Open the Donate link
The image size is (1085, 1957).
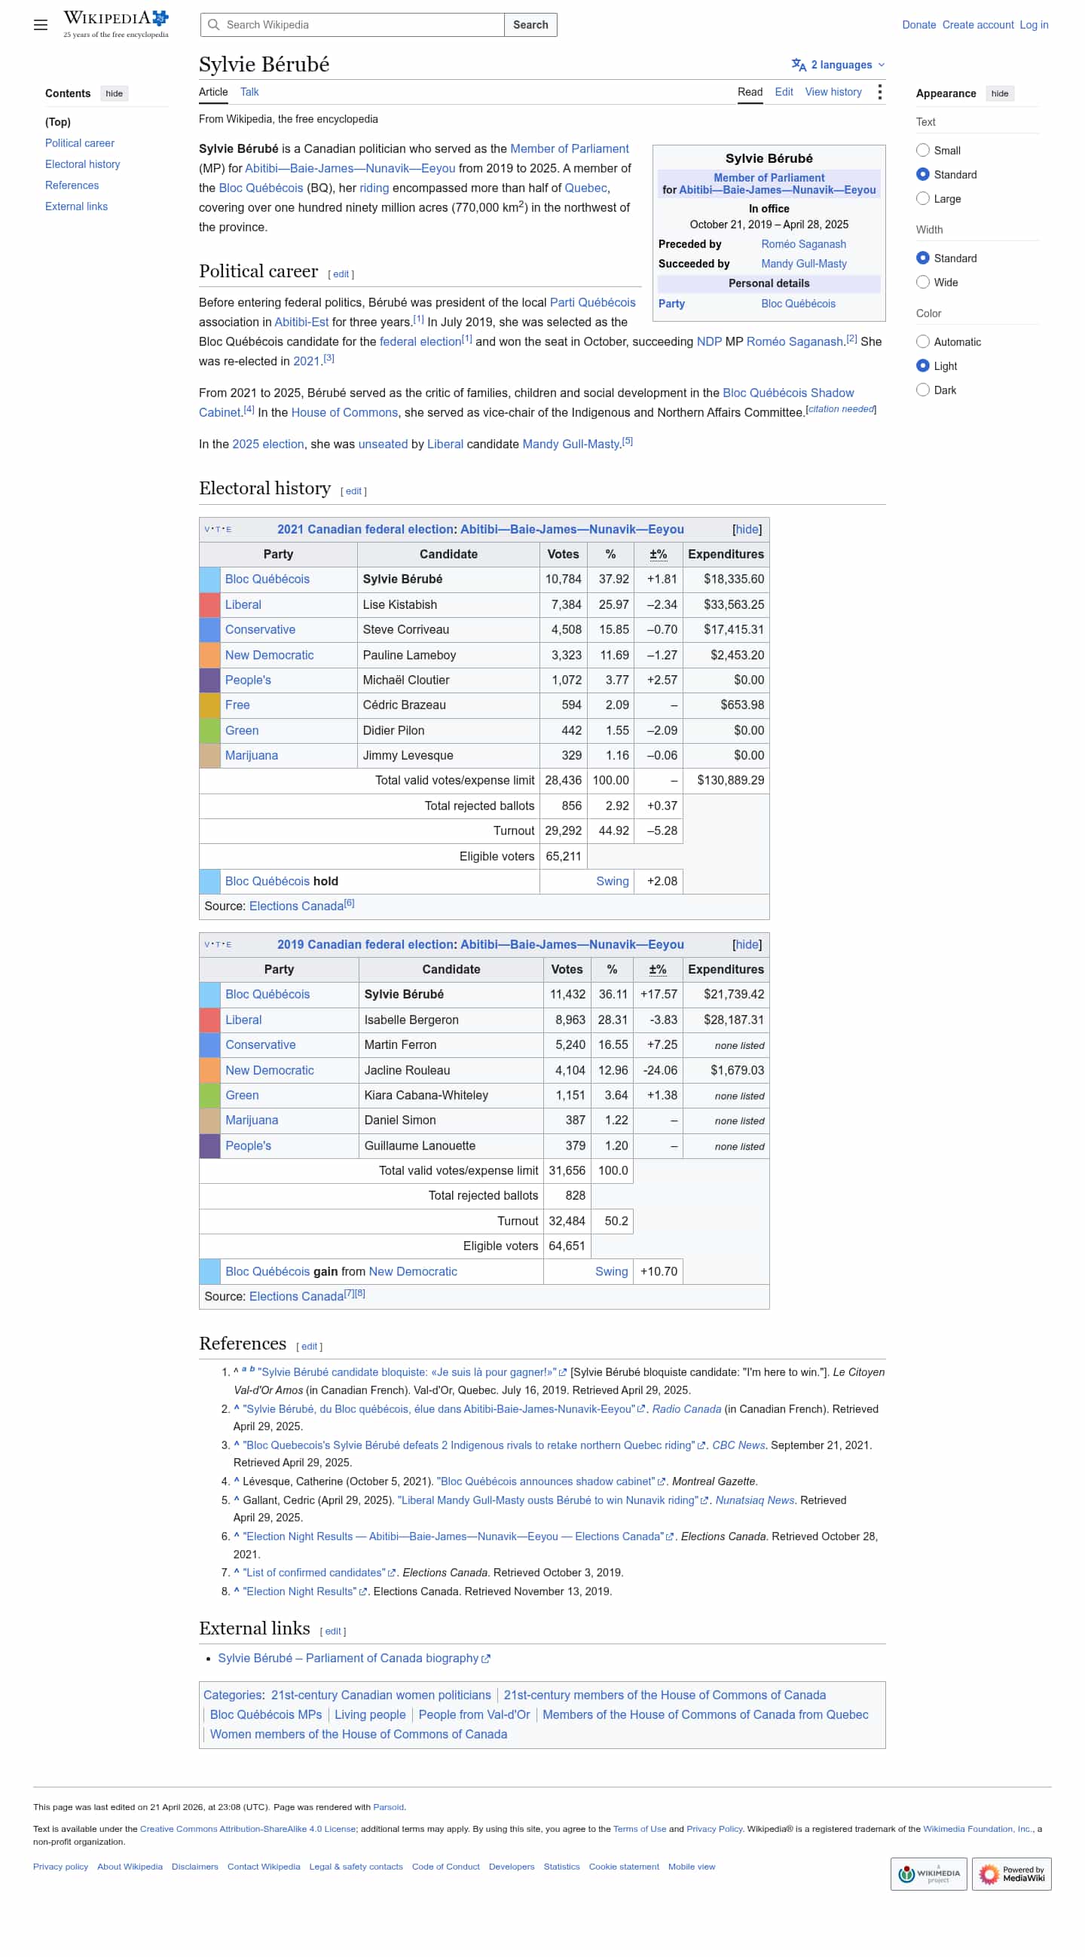918,25
